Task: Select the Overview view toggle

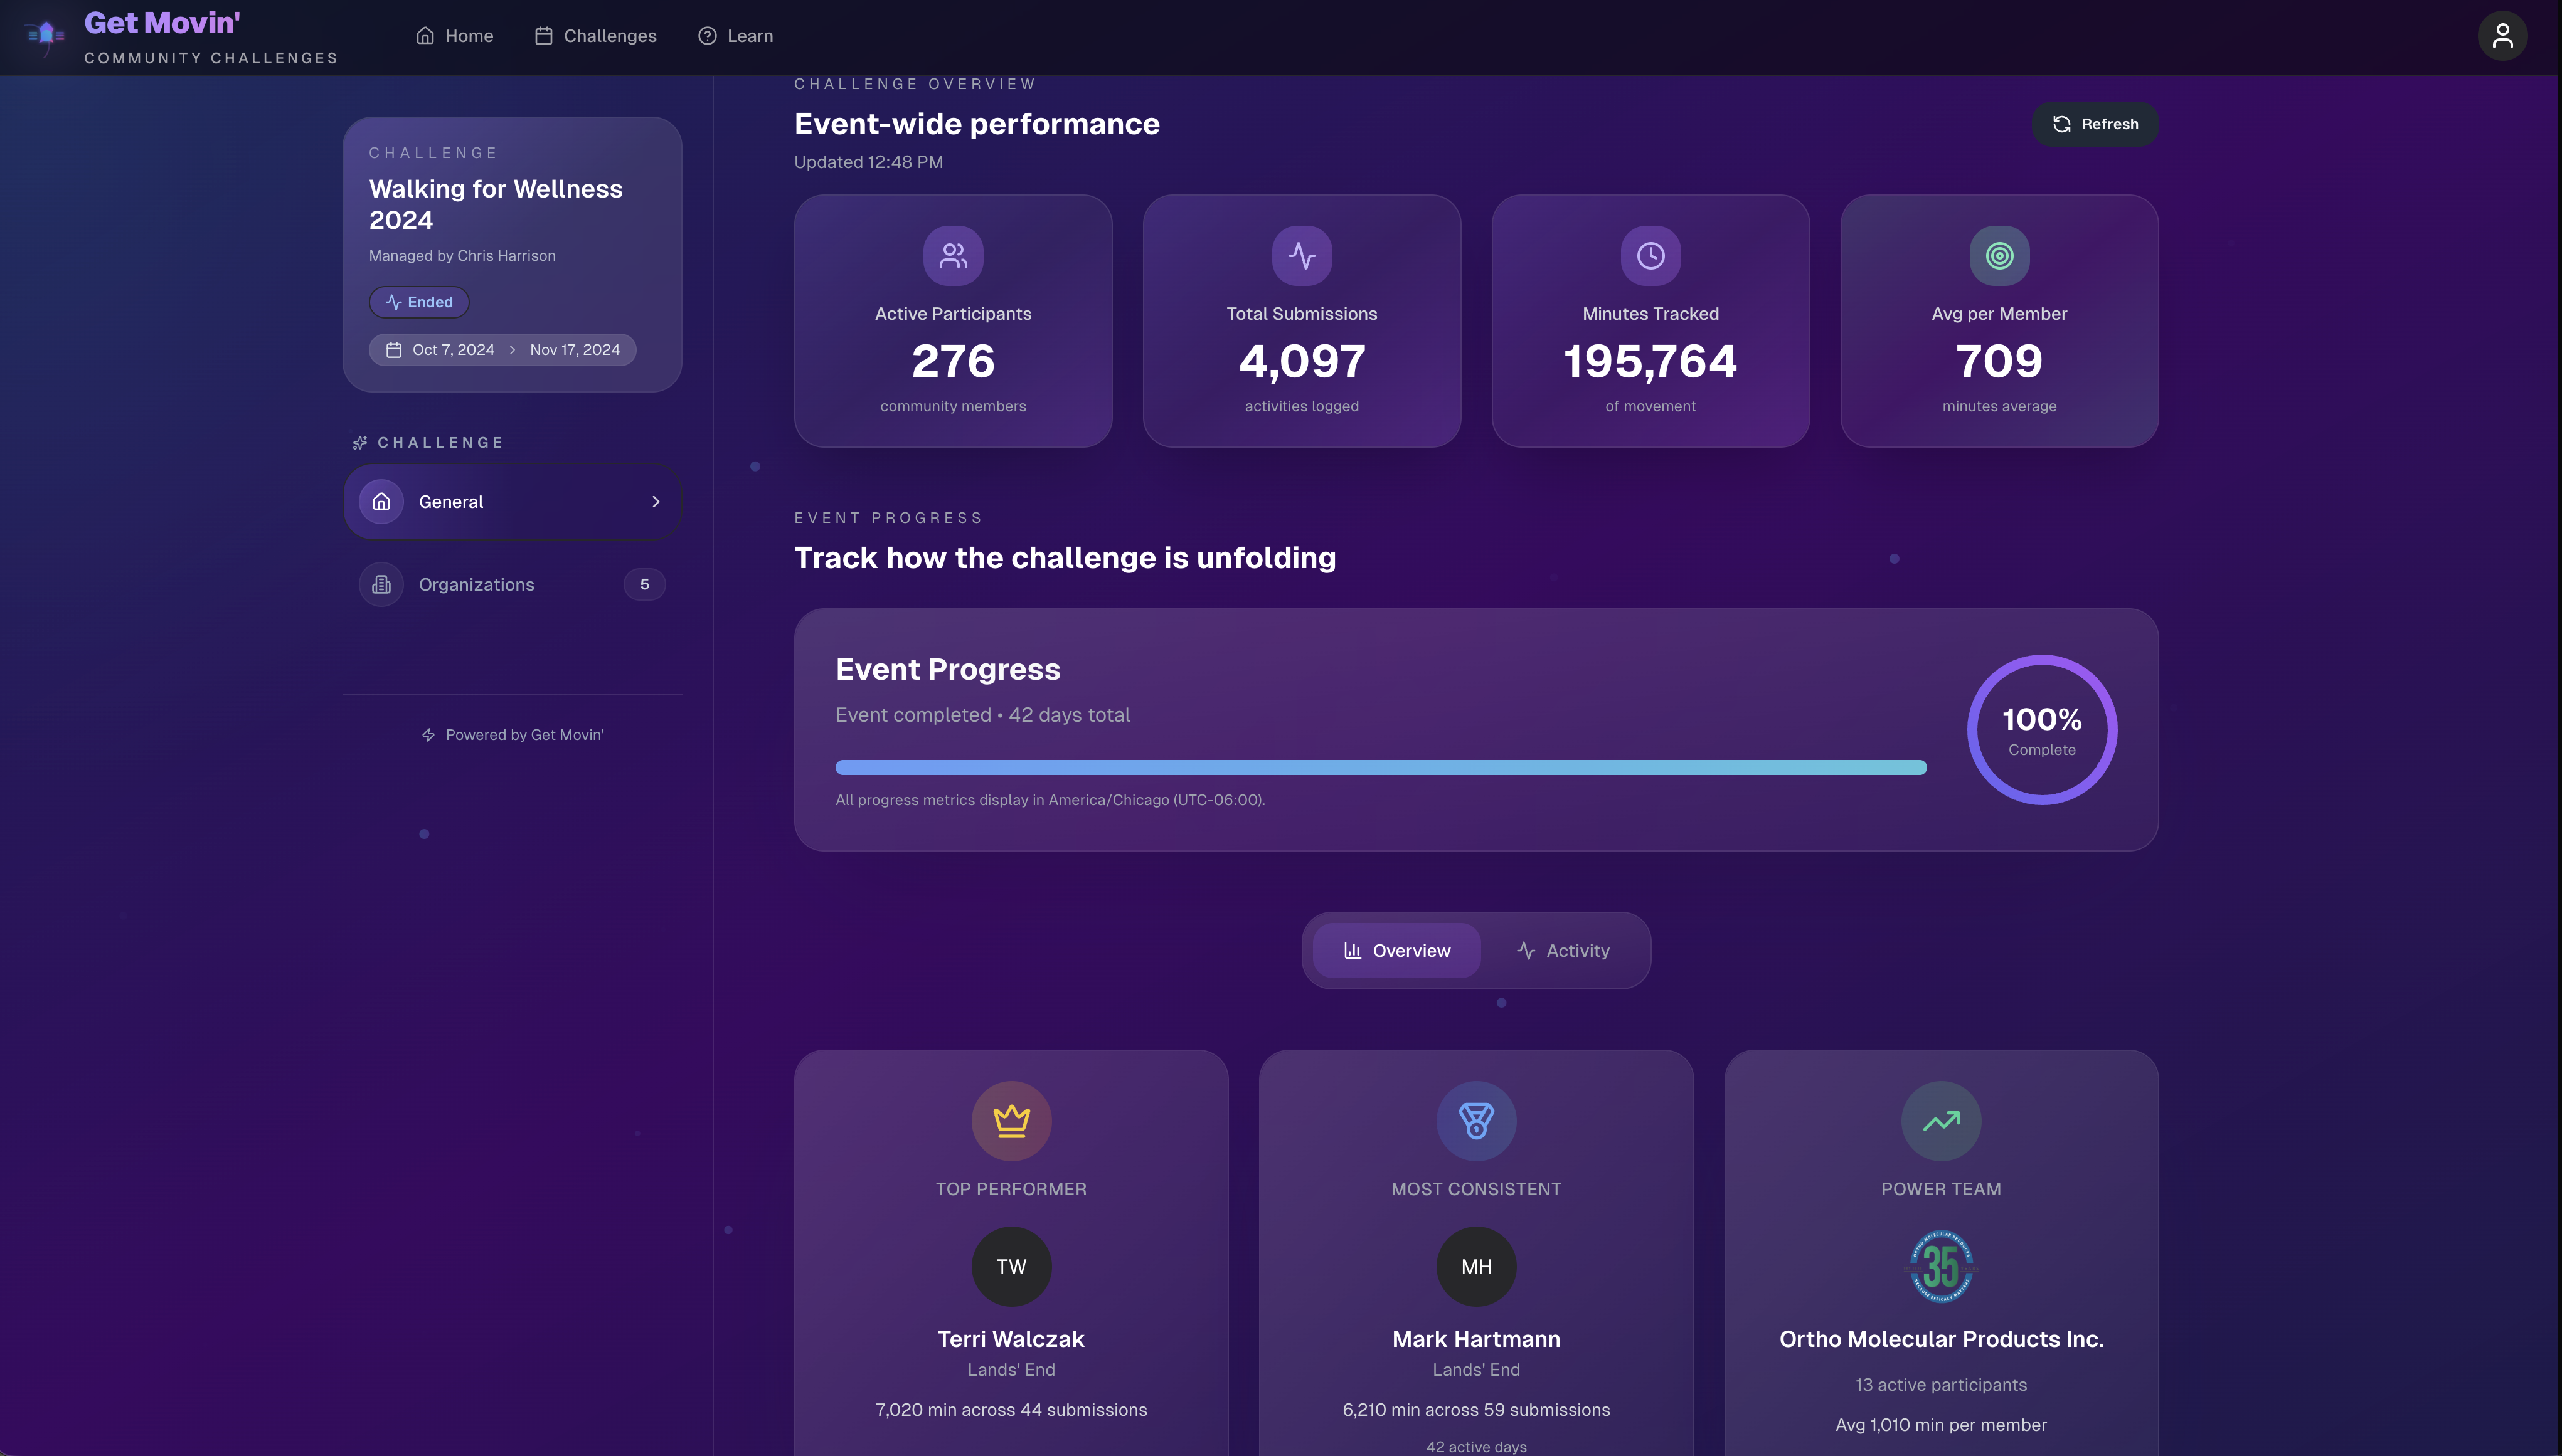Action: [x=1396, y=950]
